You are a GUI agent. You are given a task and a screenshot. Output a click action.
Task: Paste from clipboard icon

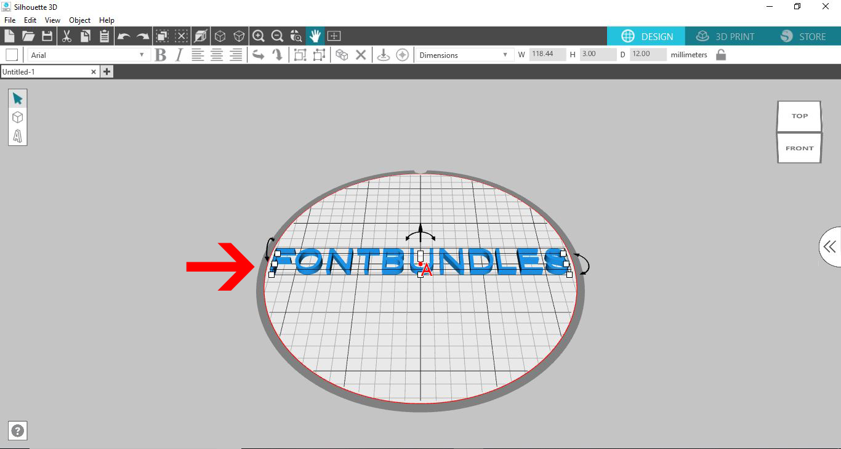tap(105, 36)
